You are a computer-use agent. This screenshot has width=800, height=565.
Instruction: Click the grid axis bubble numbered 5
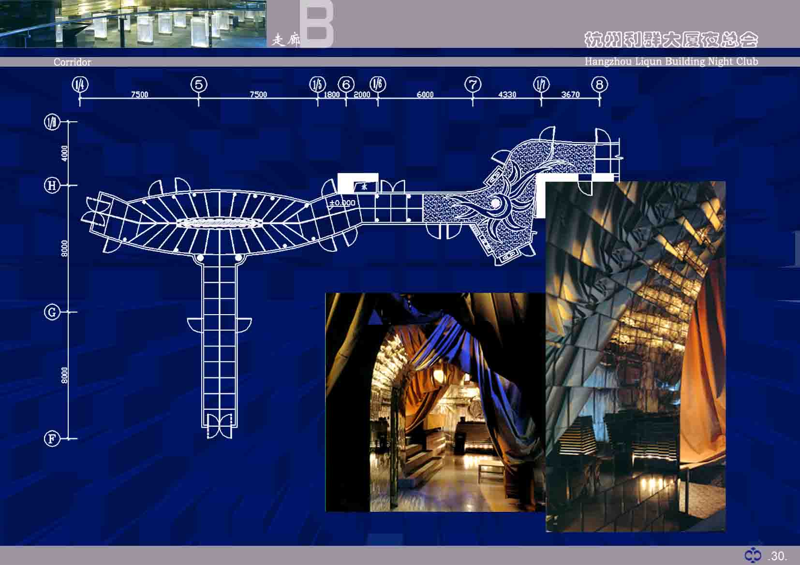199,85
